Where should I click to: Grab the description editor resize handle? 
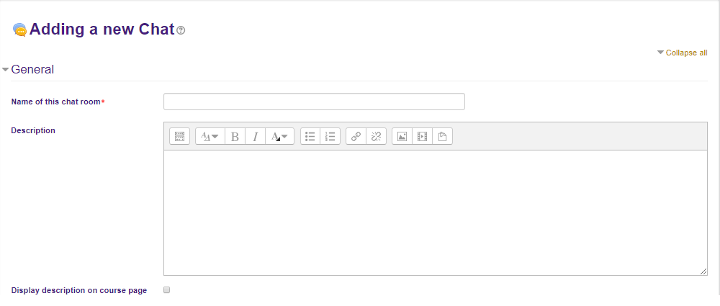click(x=703, y=271)
